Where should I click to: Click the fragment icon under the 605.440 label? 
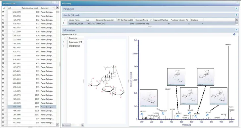click(196, 116)
